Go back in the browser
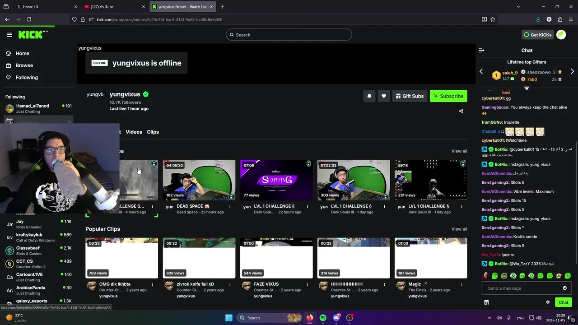The width and height of the screenshot is (578, 325). click(7, 19)
